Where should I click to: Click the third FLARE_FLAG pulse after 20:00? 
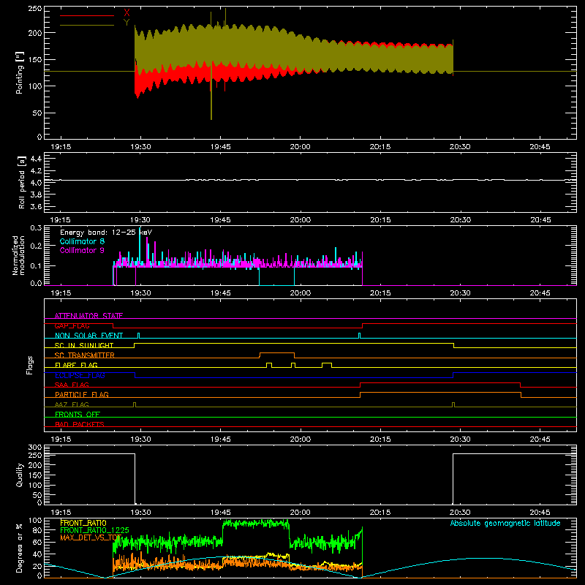(x=327, y=365)
